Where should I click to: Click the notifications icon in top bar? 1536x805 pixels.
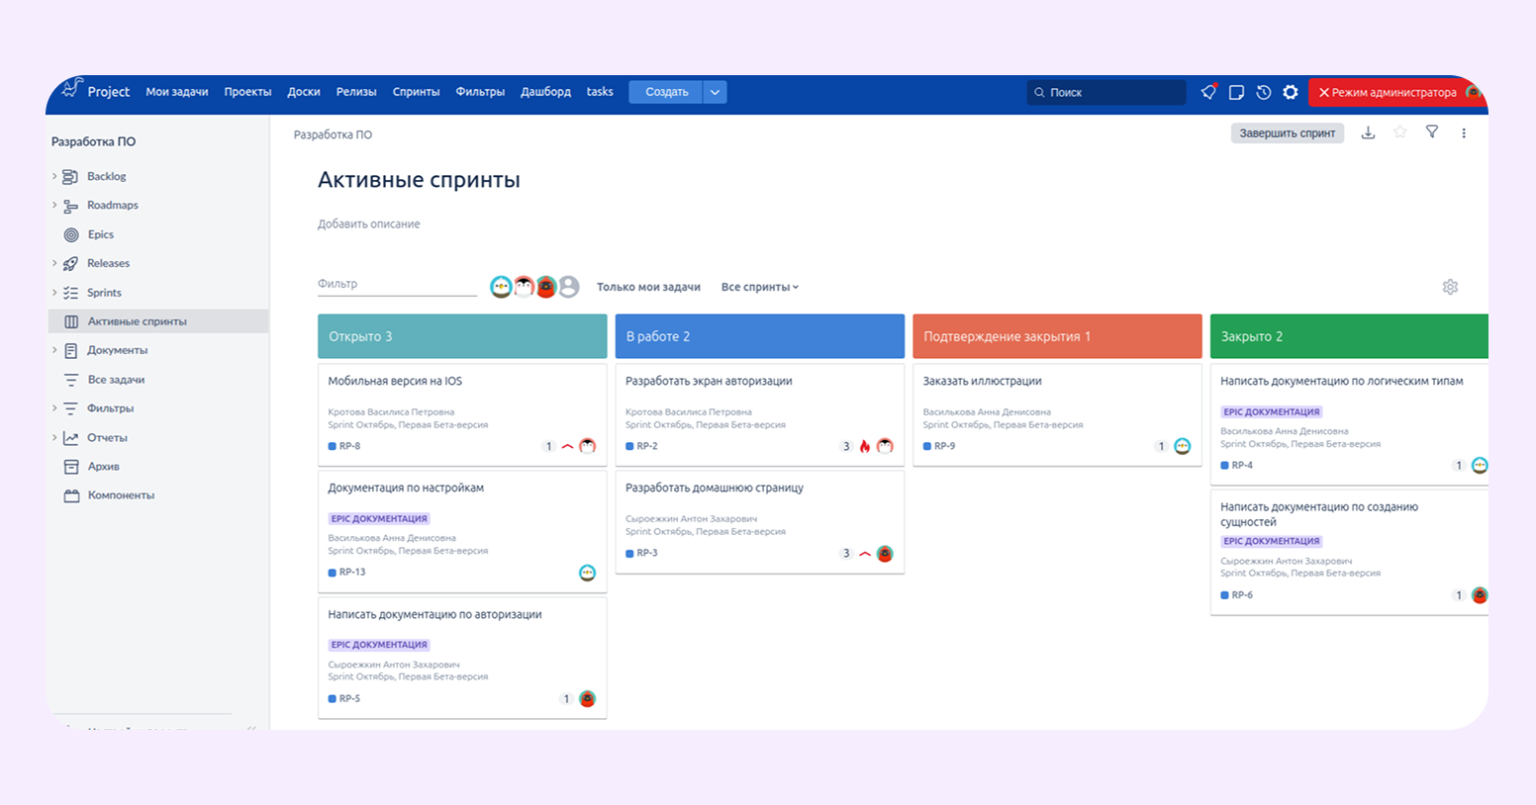pos(1208,92)
